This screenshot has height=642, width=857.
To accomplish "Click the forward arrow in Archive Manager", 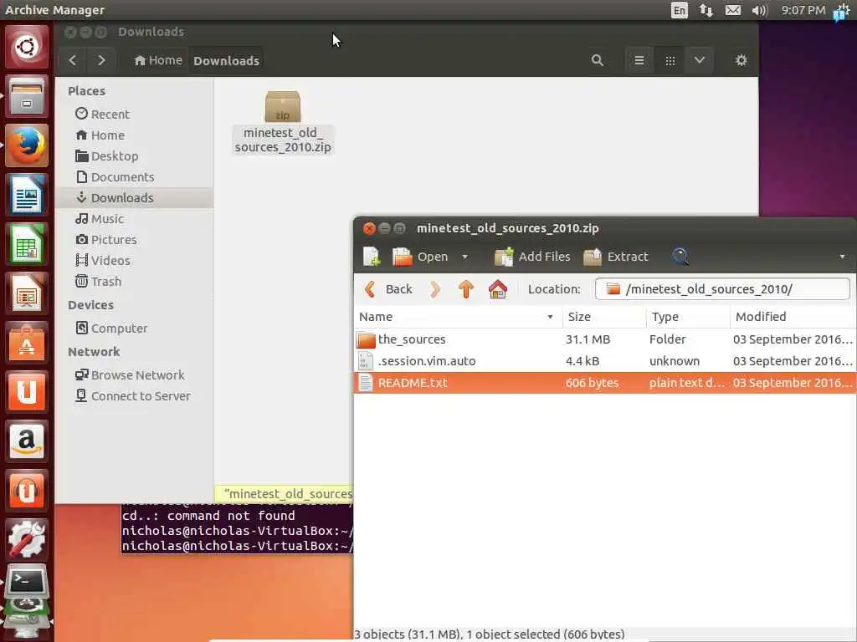I will (x=435, y=289).
